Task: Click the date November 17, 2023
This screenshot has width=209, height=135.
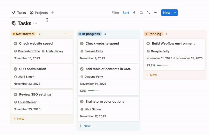Action: coord(93,116)
